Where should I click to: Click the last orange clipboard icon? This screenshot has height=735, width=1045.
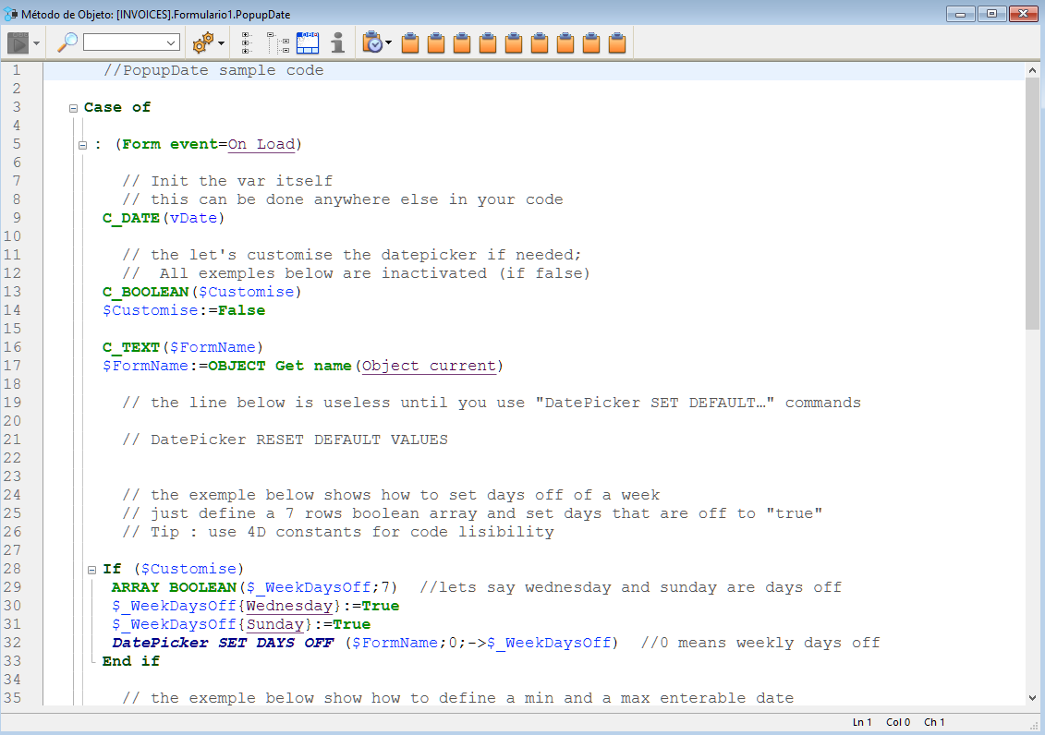click(x=618, y=42)
